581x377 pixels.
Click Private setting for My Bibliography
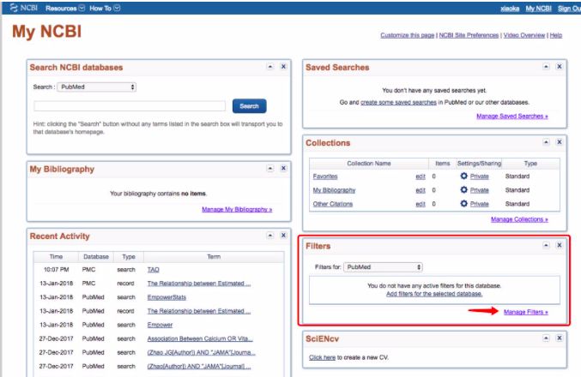(x=480, y=190)
